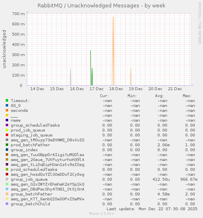Click the '15 Dec' x-axis date label
The image size is (203, 218).
click(x=57, y=89)
